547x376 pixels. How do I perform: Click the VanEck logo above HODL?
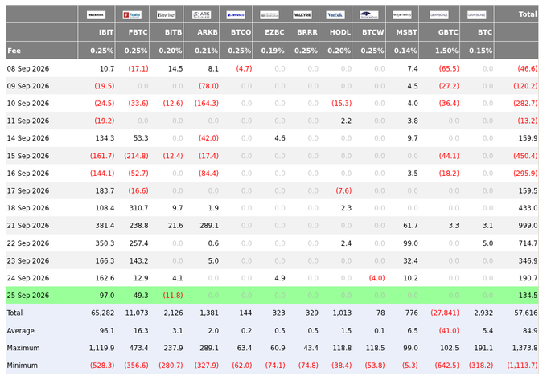coord(335,15)
